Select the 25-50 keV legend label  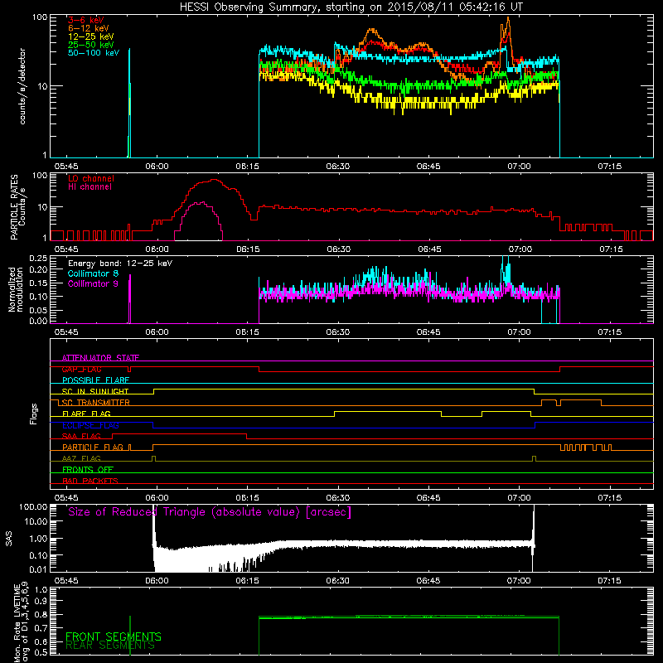click(x=90, y=45)
